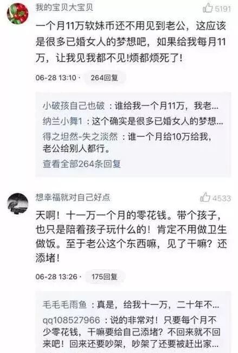Expand 查看全部264条回复
This screenshot has height=353, width=238.
coord(82,164)
